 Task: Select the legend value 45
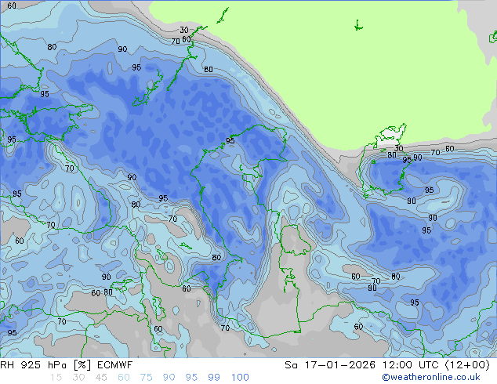[101, 378]
